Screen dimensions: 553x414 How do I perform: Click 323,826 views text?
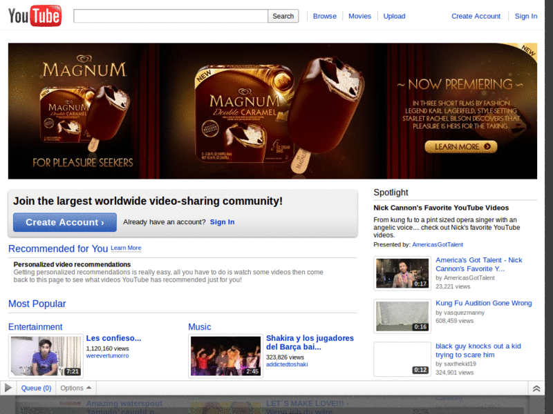[285, 357]
